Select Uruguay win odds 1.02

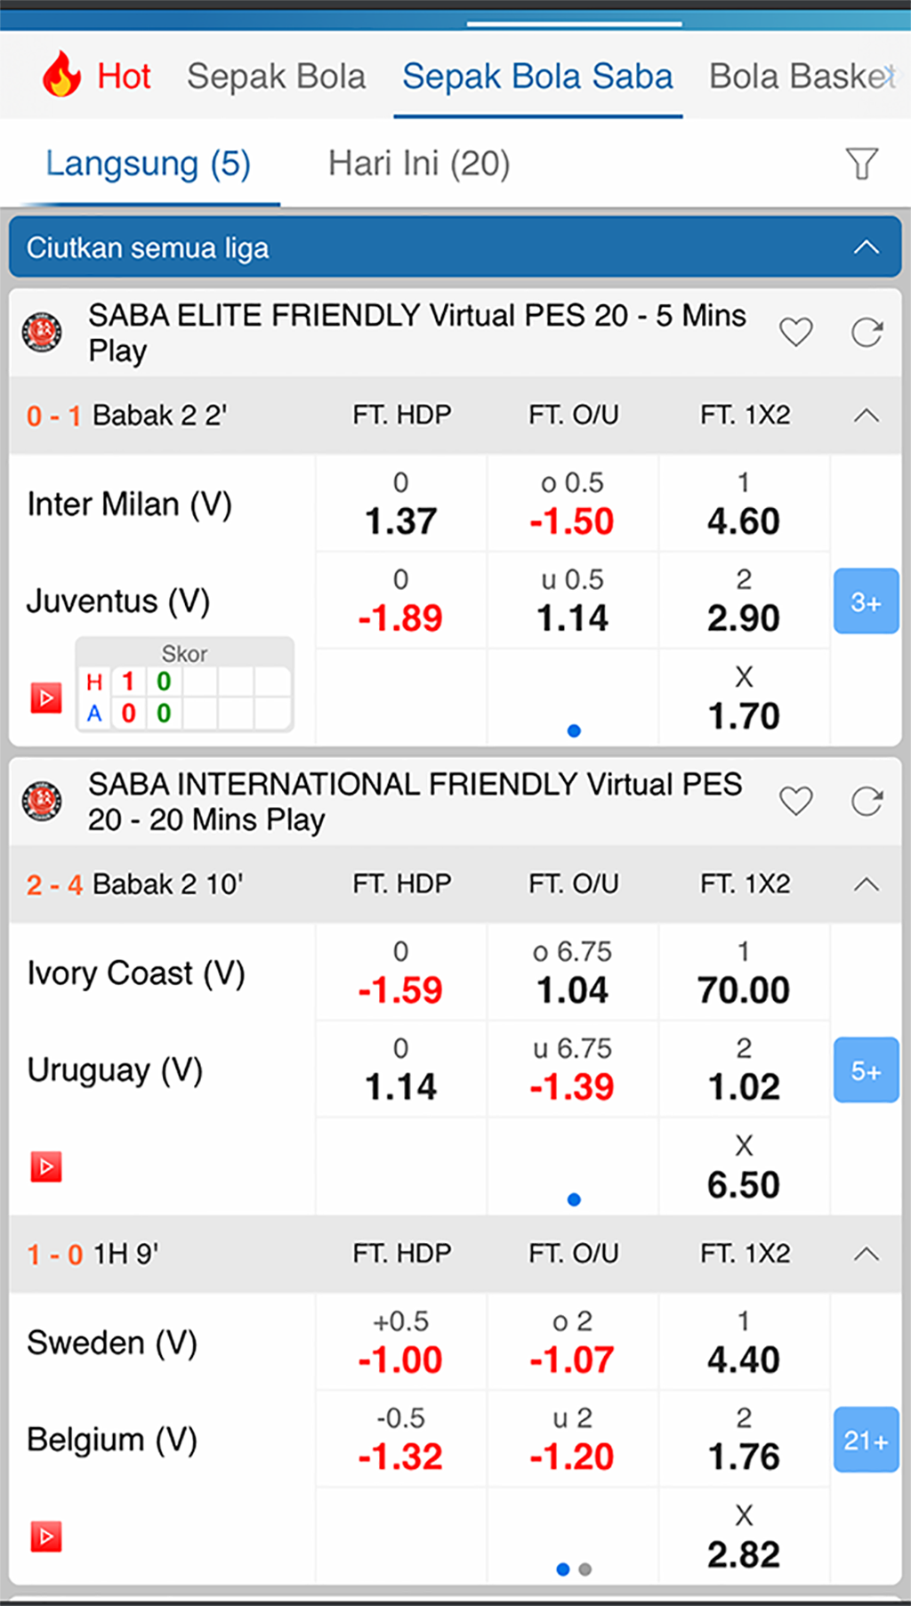(744, 1070)
